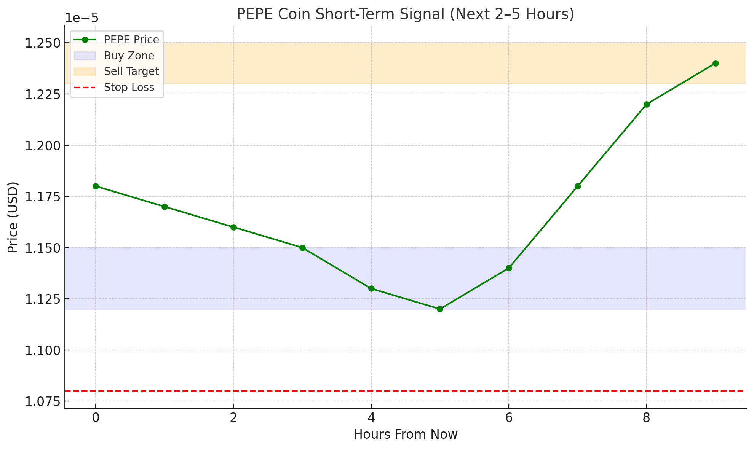Click the data point at hour 6
Screen dimensions: 754x449
(x=509, y=268)
